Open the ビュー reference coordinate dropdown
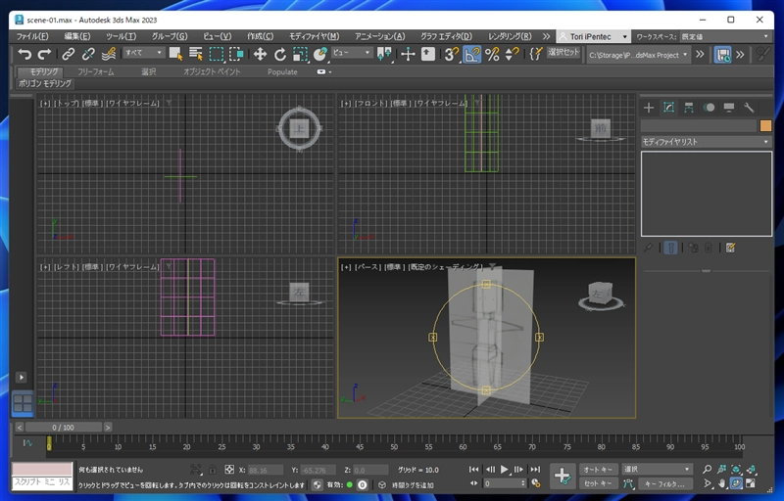This screenshot has height=501, width=784. [352, 53]
